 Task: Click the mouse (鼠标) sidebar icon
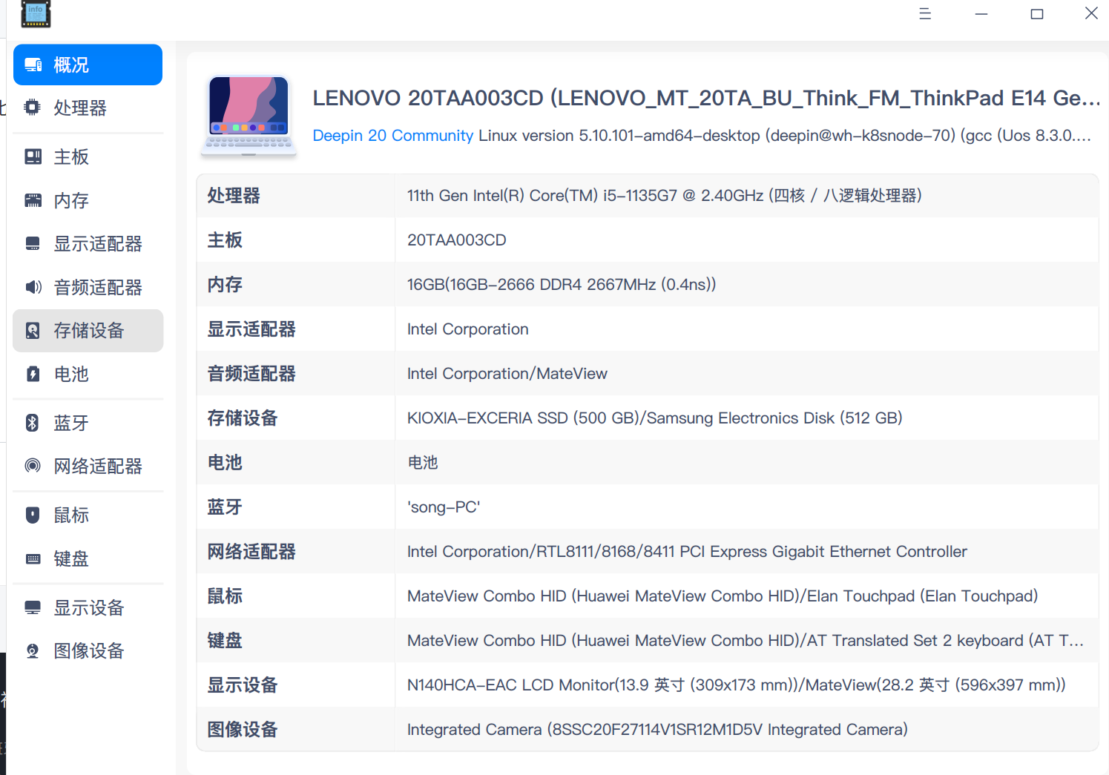click(x=33, y=515)
